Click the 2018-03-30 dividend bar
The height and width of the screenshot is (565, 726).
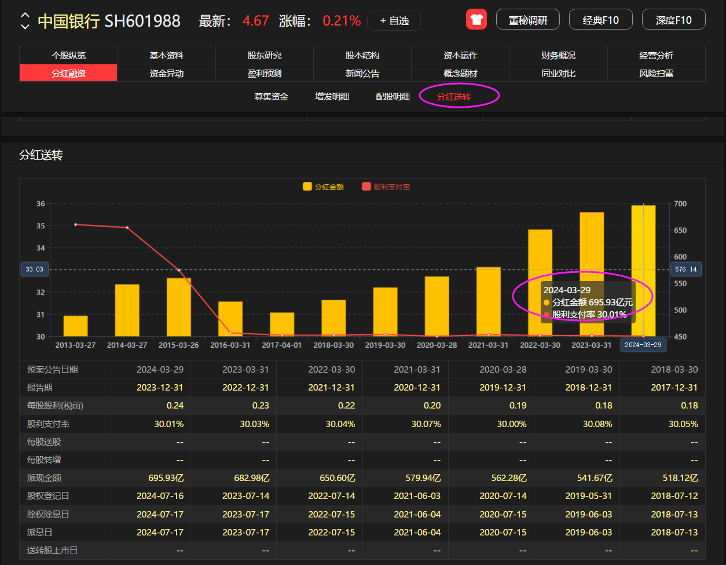(x=333, y=318)
